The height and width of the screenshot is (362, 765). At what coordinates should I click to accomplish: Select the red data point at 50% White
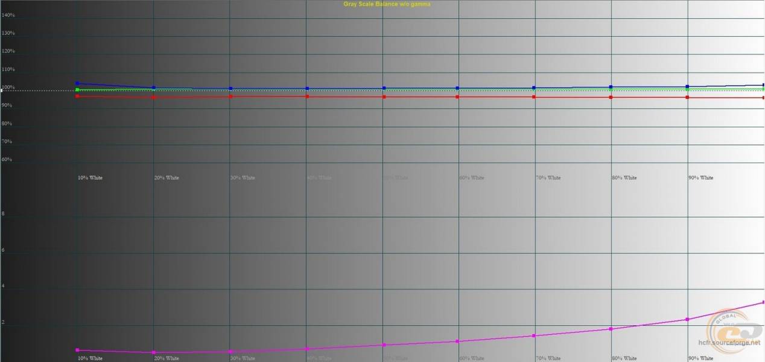[x=384, y=97]
